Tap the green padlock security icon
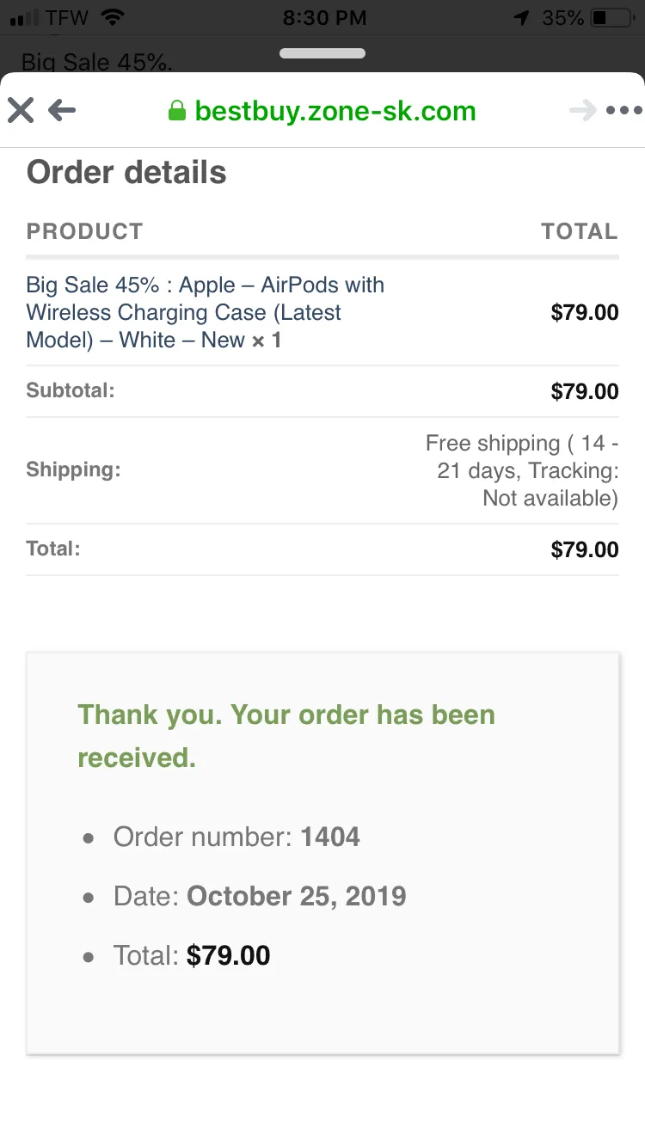 tap(177, 110)
